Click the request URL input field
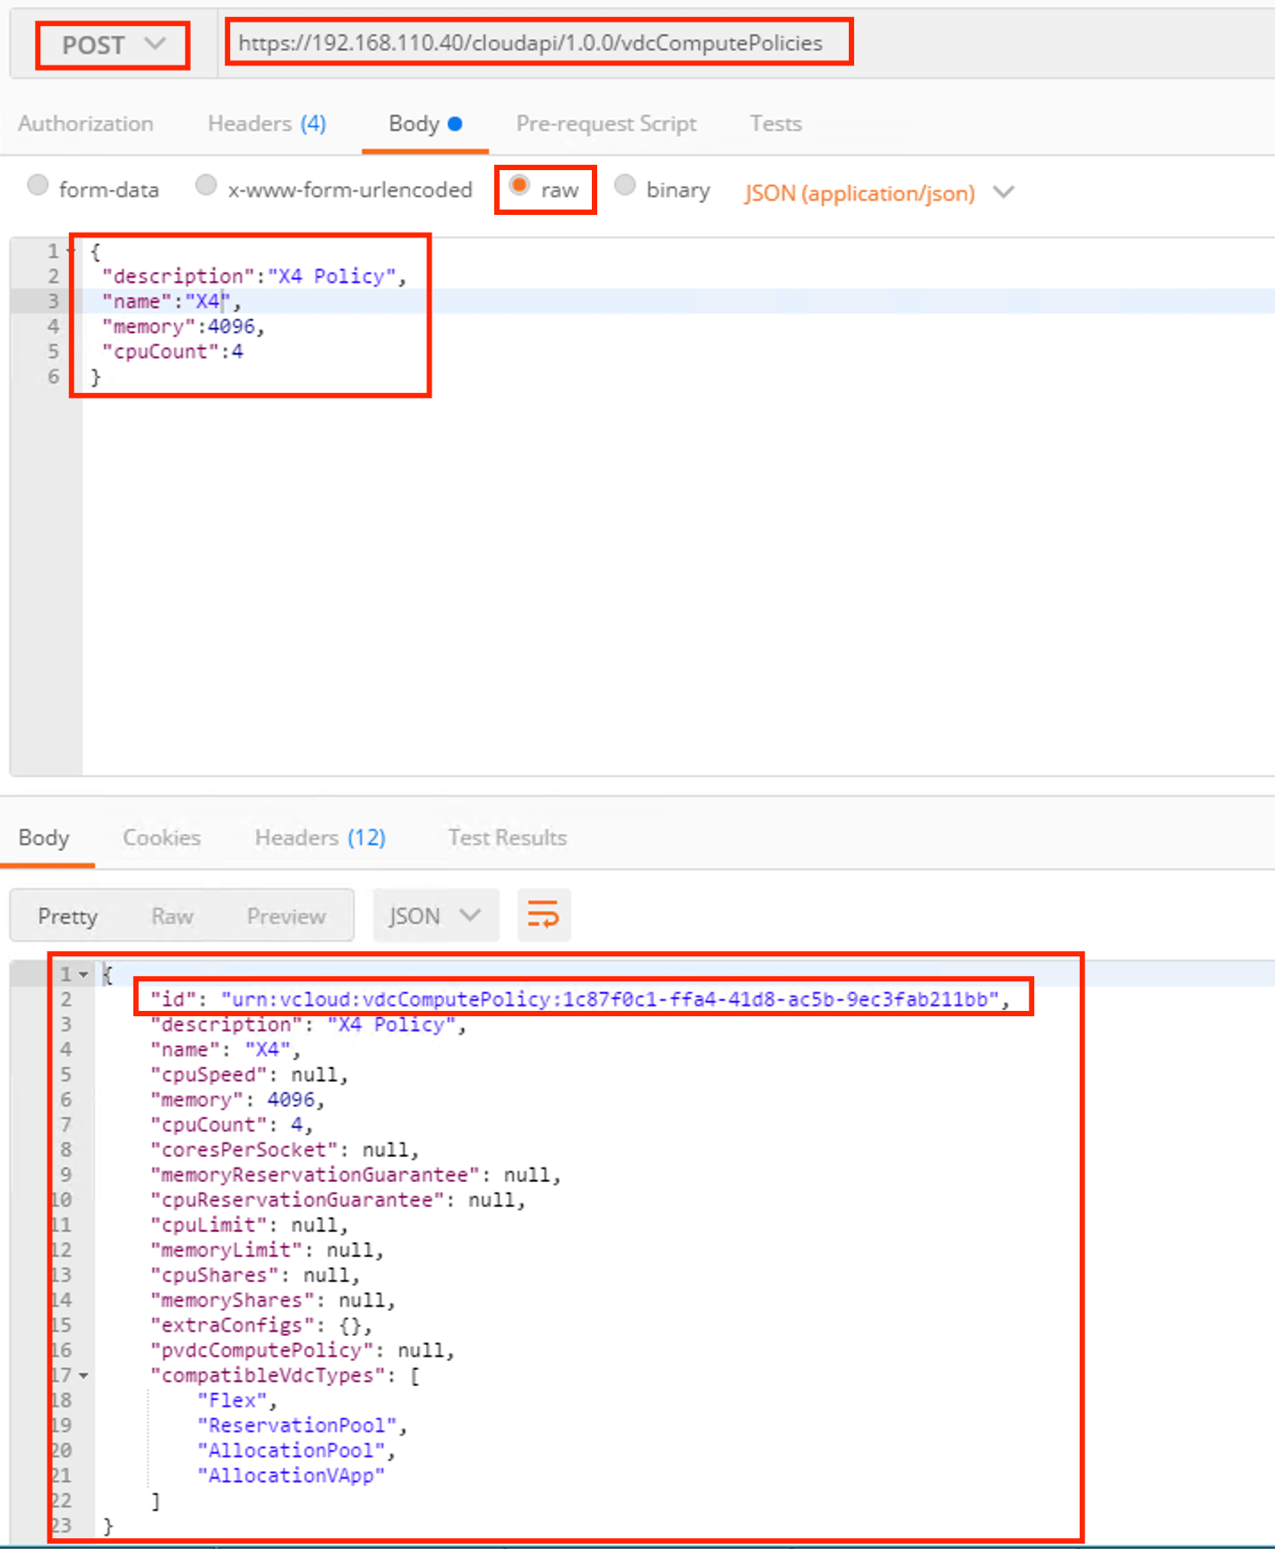The width and height of the screenshot is (1275, 1549). click(537, 43)
